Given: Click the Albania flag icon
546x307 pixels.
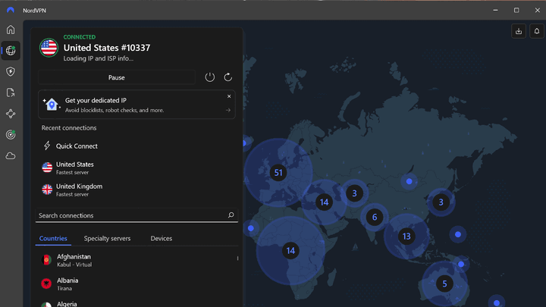Looking at the screenshot, I should tap(46, 284).
